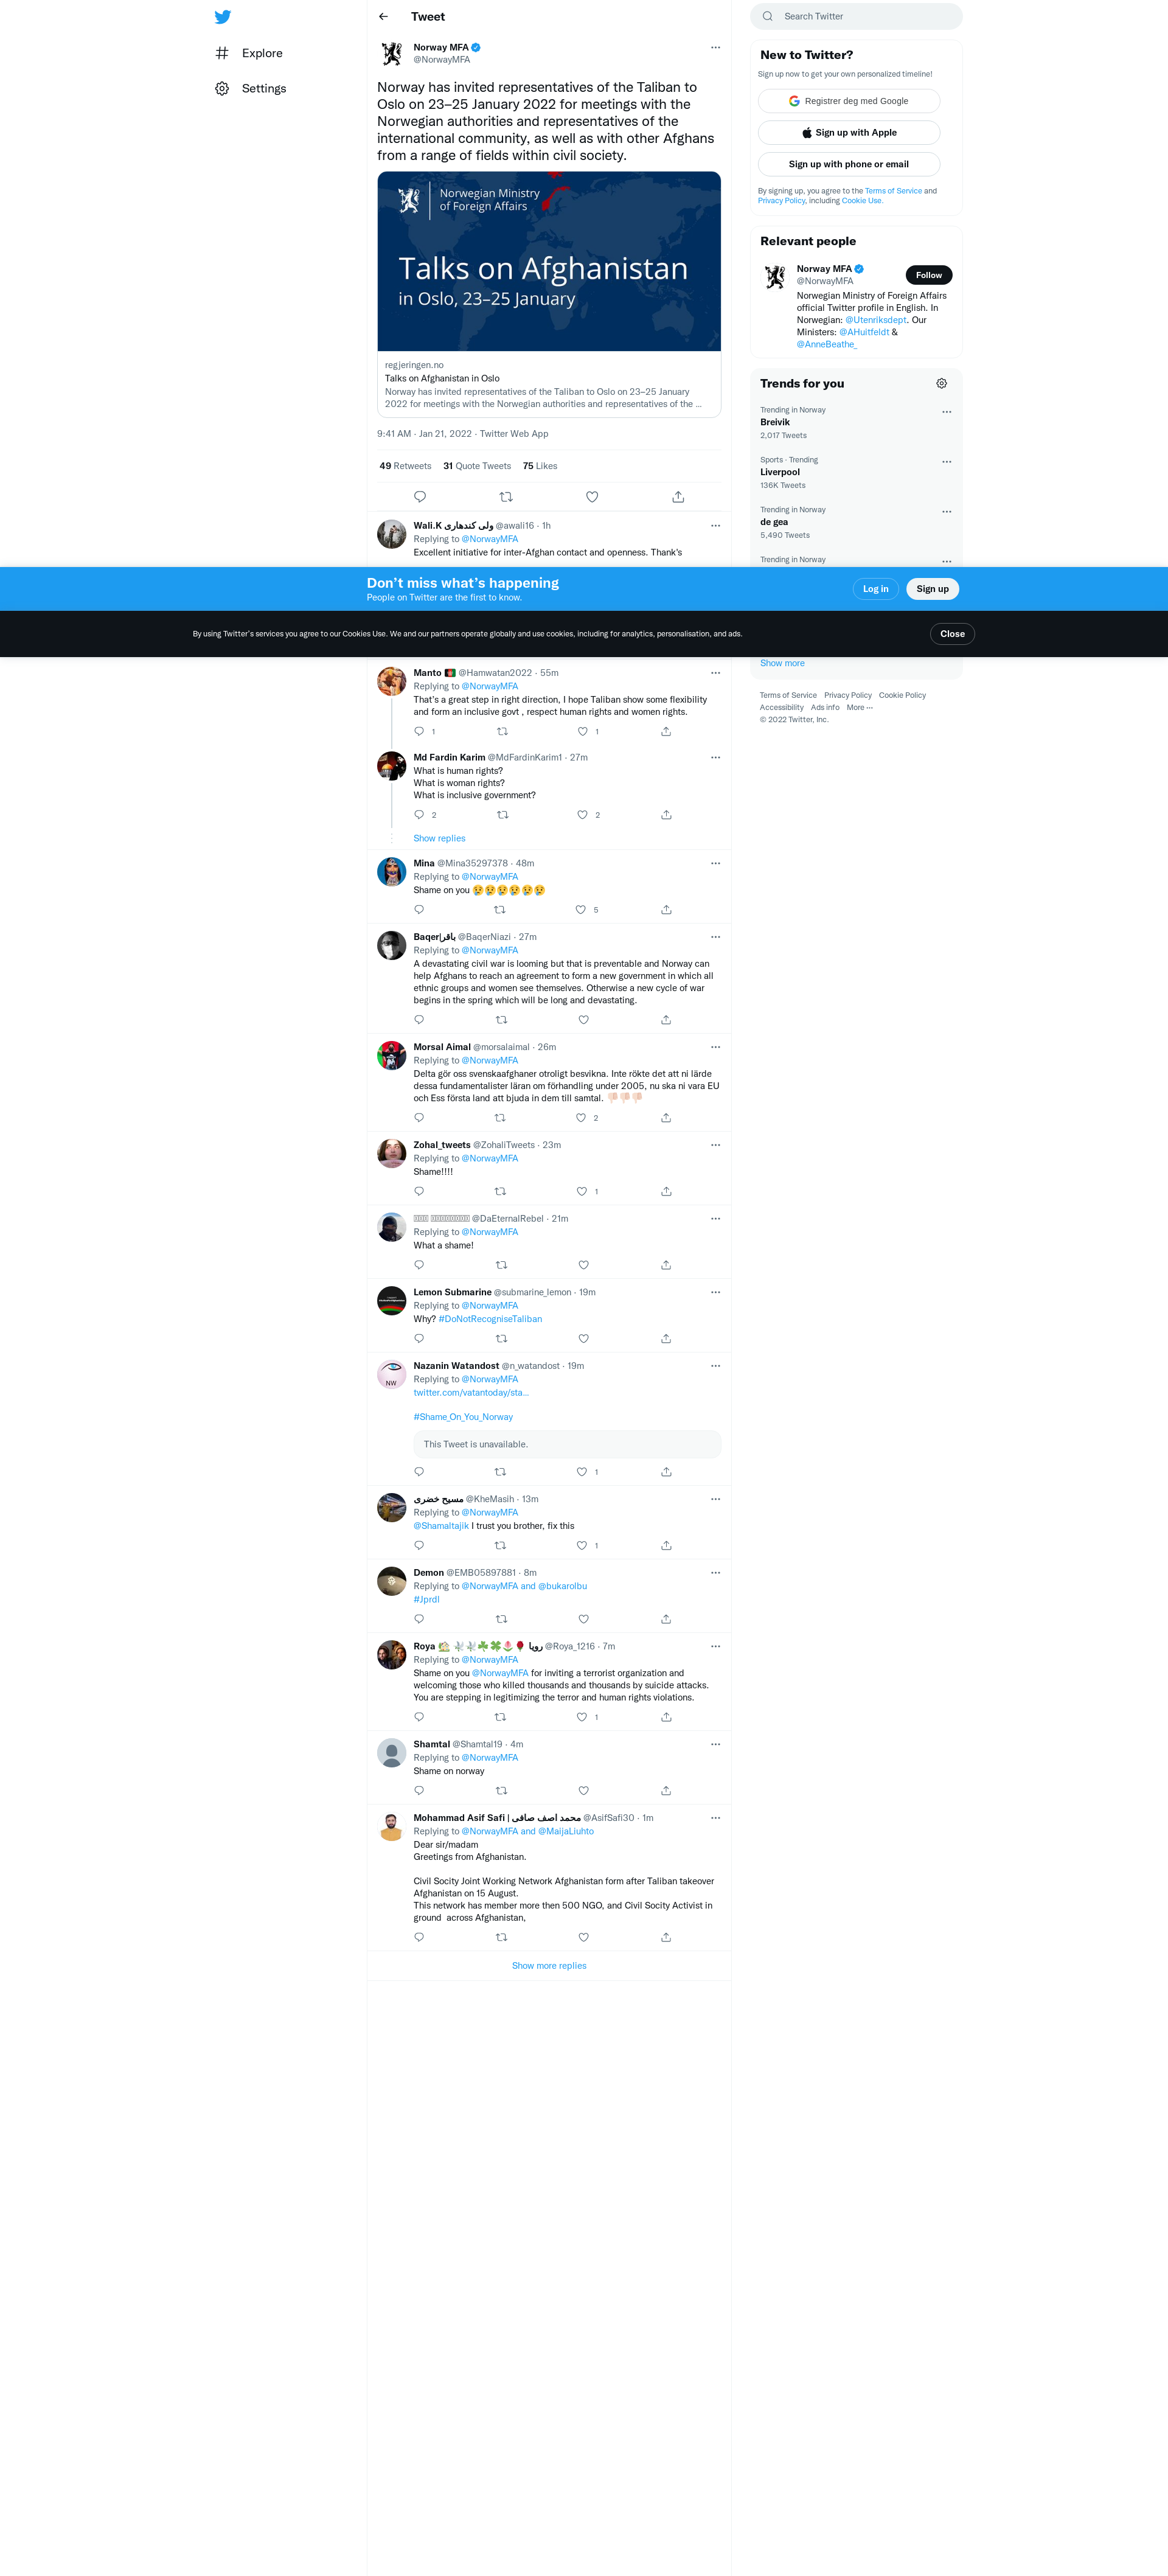The width and height of the screenshot is (1168, 2576).
Task: Go back with the arrow beside Tweet
Action: point(383,17)
